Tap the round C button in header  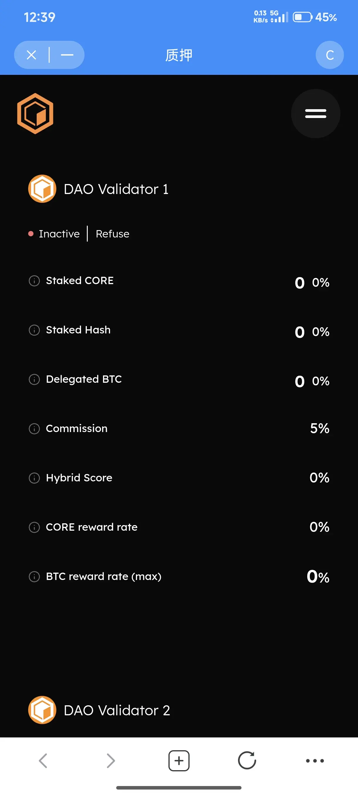(x=330, y=55)
